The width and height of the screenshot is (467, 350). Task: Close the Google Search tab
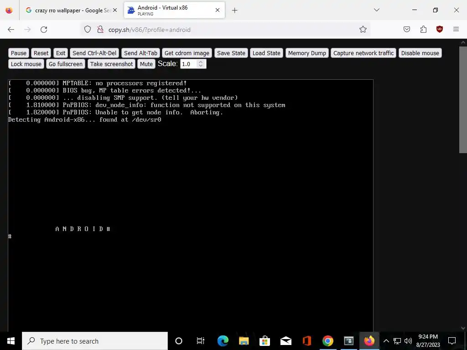pos(115,10)
